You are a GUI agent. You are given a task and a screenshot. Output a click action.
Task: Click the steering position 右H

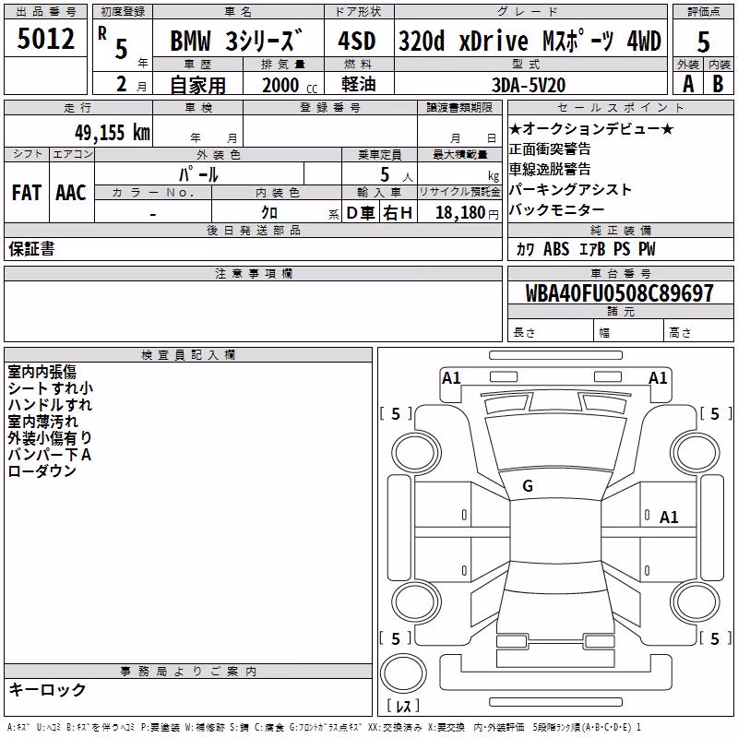398,213
